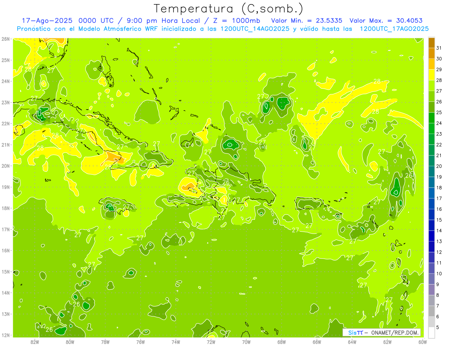Click the value 24 in the color scale
Viewport: 449px width, 347px height.
[x=439, y=124]
